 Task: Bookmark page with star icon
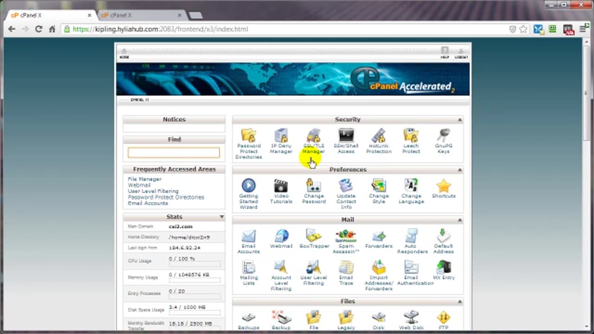[523, 29]
